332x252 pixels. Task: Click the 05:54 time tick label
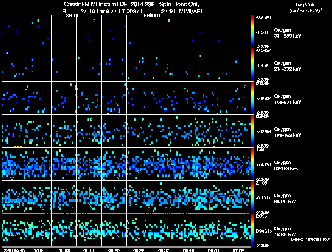[39, 250]
